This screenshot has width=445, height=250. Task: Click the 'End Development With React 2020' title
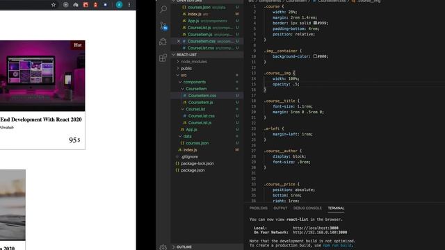coord(41,119)
